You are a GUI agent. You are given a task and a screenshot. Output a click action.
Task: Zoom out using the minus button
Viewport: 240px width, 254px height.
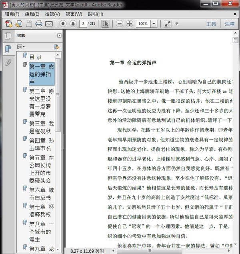coord(120,24)
